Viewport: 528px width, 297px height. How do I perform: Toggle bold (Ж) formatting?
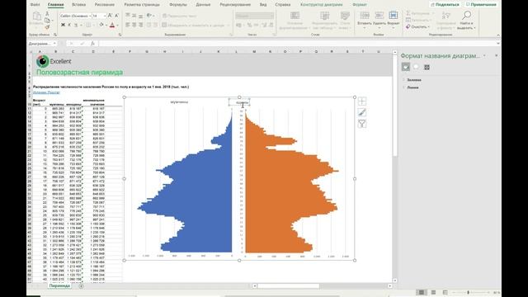point(63,25)
